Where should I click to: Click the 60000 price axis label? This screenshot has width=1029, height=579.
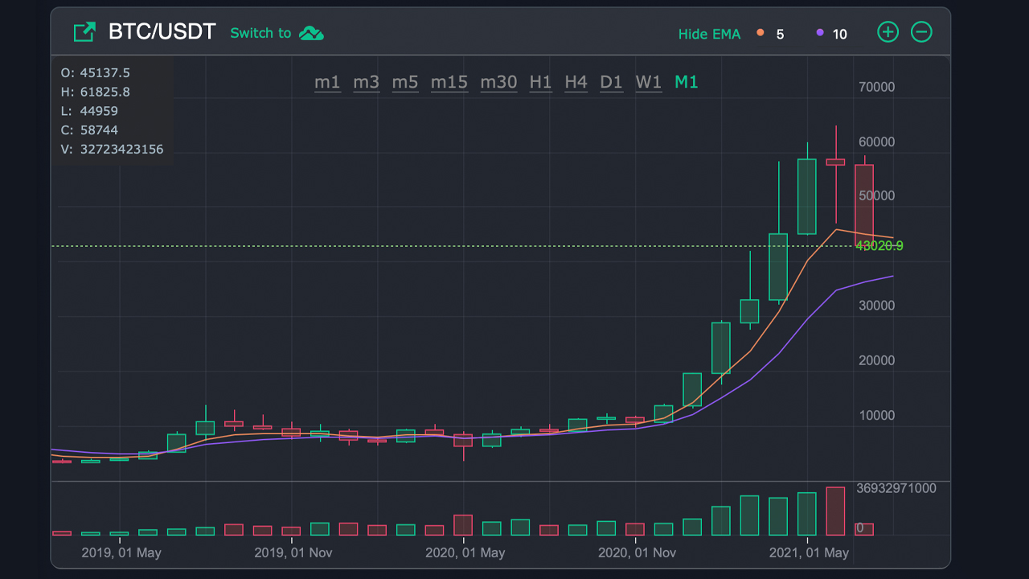pyautogui.click(x=876, y=142)
